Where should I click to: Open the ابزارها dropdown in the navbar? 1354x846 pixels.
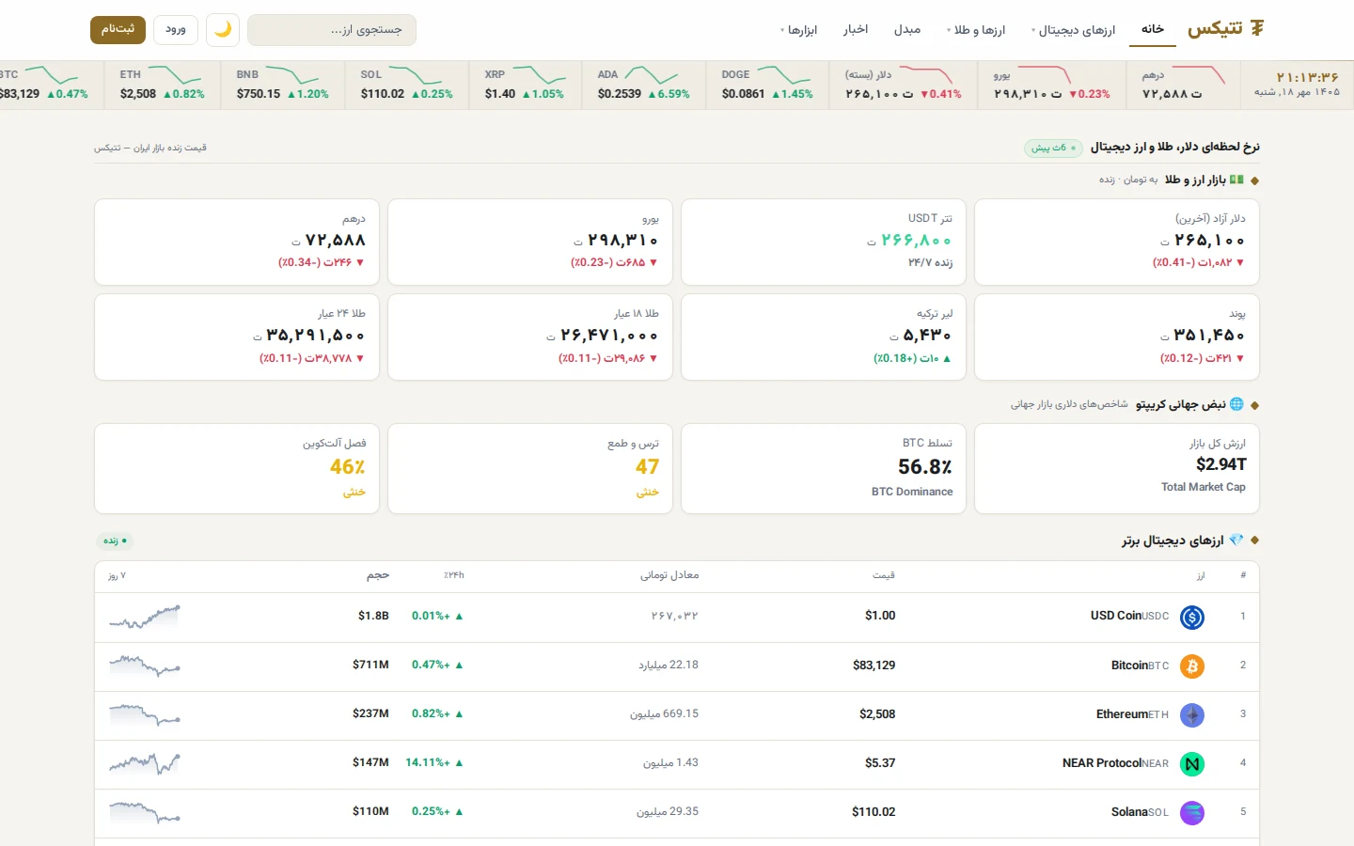coord(799,30)
